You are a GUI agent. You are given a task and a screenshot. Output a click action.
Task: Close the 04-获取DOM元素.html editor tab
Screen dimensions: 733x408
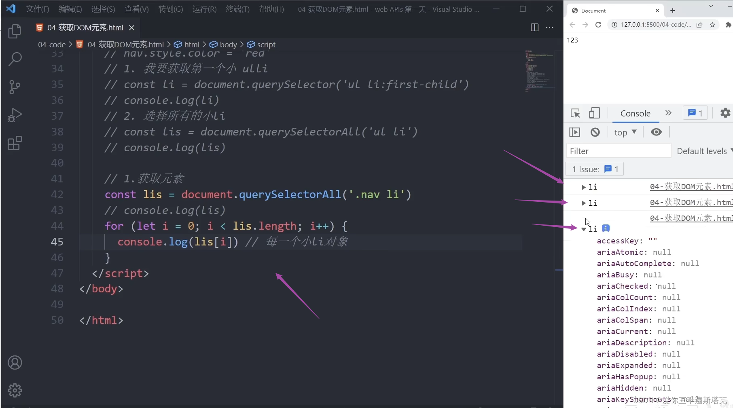point(131,27)
